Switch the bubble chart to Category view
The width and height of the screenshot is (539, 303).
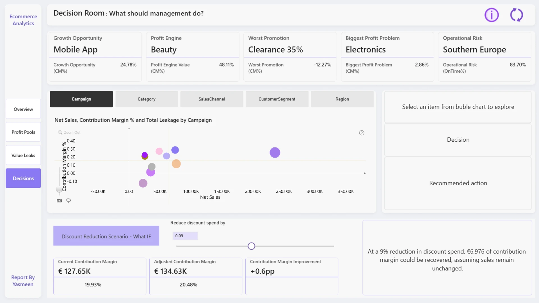tap(147, 99)
